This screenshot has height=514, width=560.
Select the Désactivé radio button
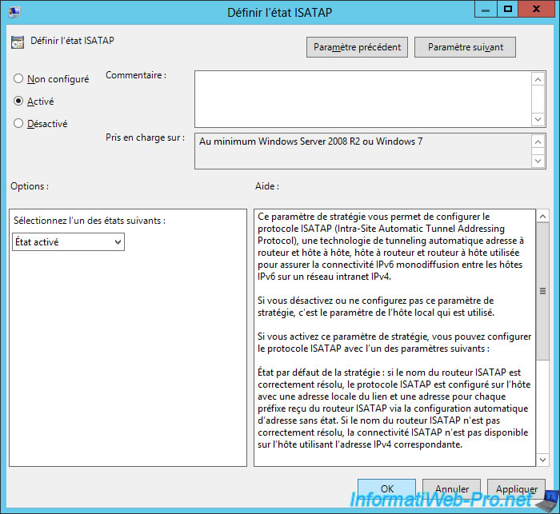tap(18, 123)
